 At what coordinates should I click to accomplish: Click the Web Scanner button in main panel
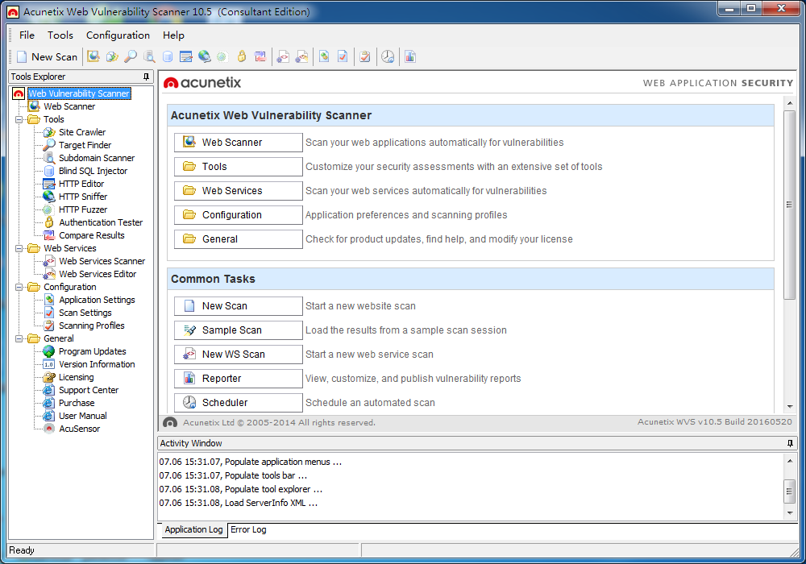(x=238, y=143)
